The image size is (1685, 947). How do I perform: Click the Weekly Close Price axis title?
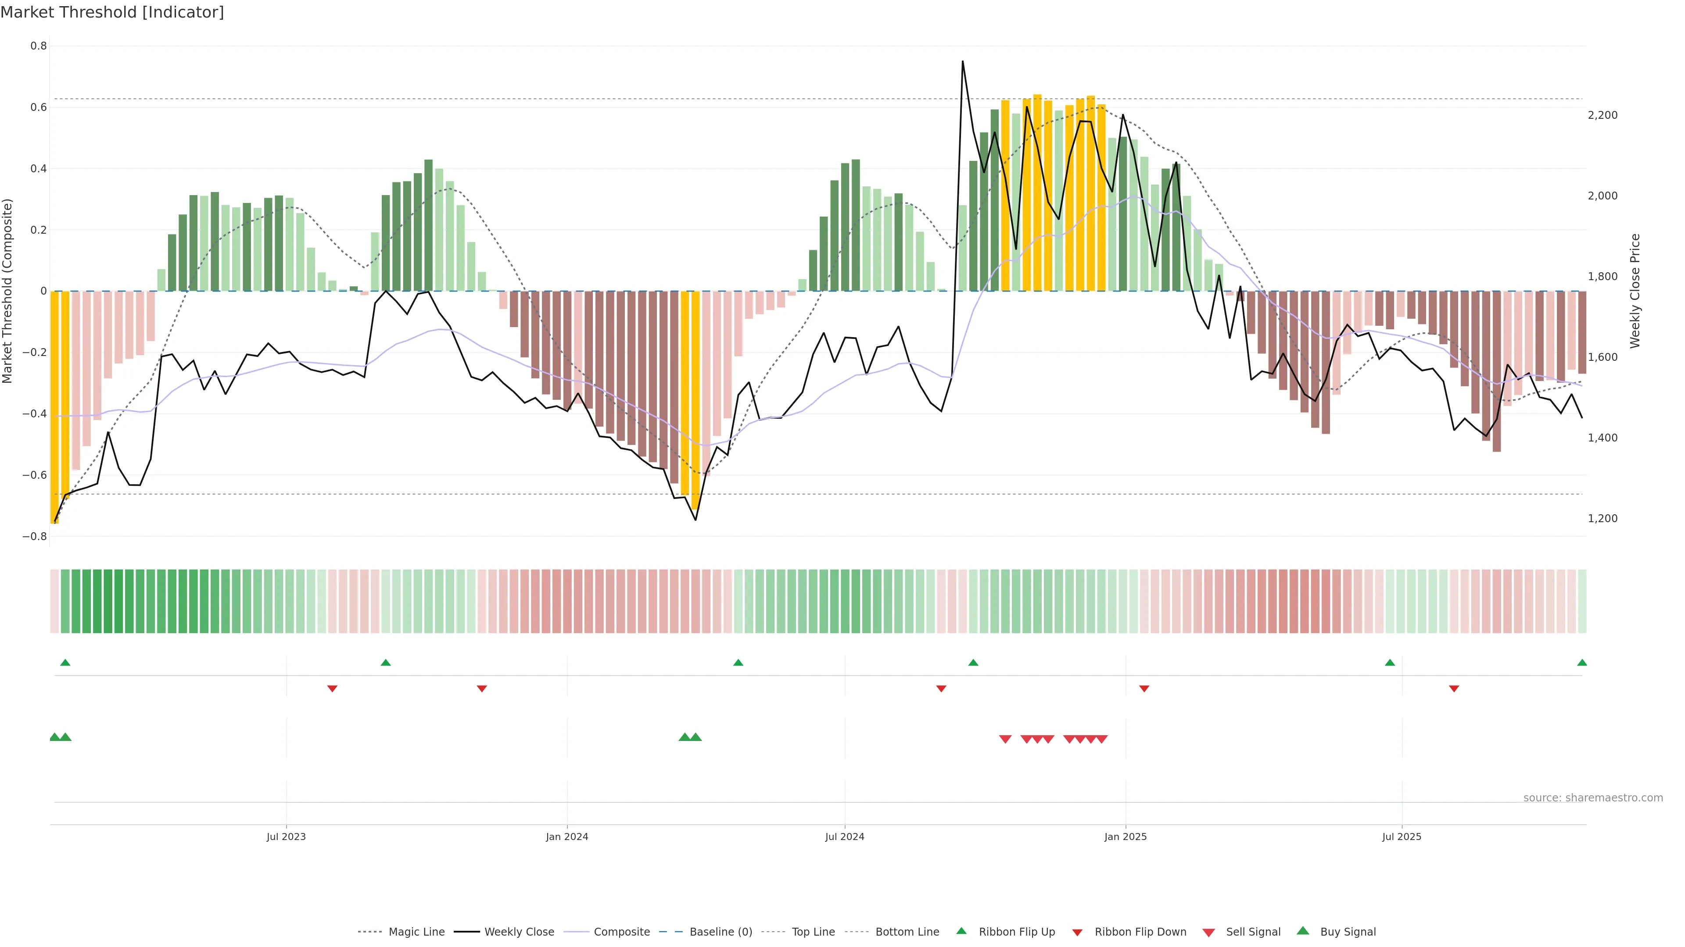tap(1635, 291)
